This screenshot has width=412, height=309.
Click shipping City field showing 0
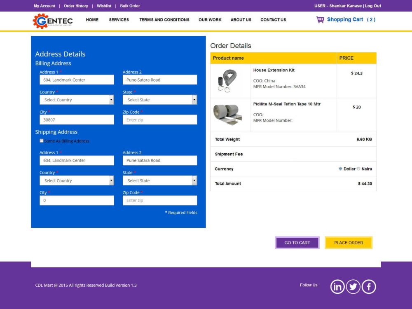[77, 201]
